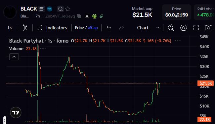Click the $21.5K current price label
Viewport: 215px width, 124px height.
tap(205, 83)
